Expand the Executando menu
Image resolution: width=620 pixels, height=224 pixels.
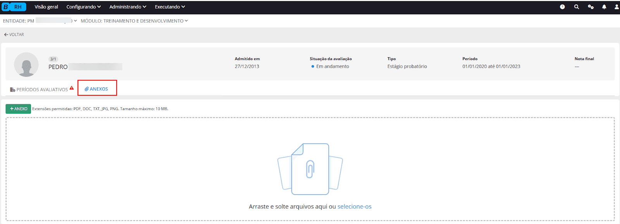pyautogui.click(x=170, y=7)
